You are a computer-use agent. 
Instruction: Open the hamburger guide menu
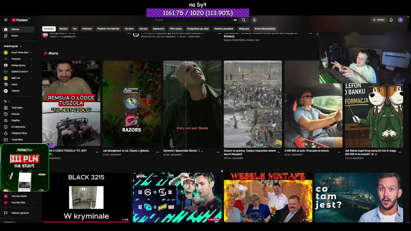5,20
